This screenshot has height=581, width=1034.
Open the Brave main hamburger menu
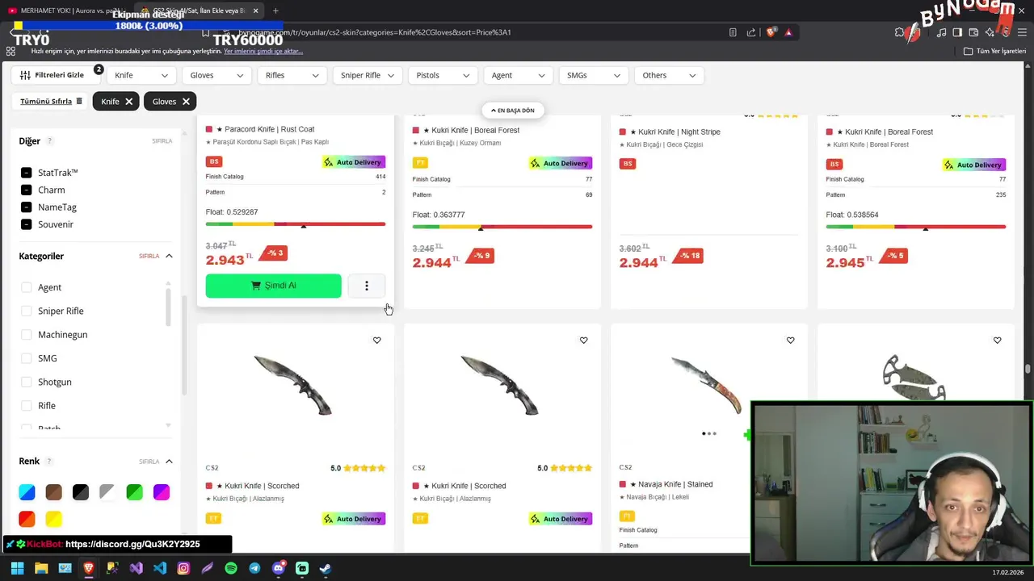(1022, 32)
